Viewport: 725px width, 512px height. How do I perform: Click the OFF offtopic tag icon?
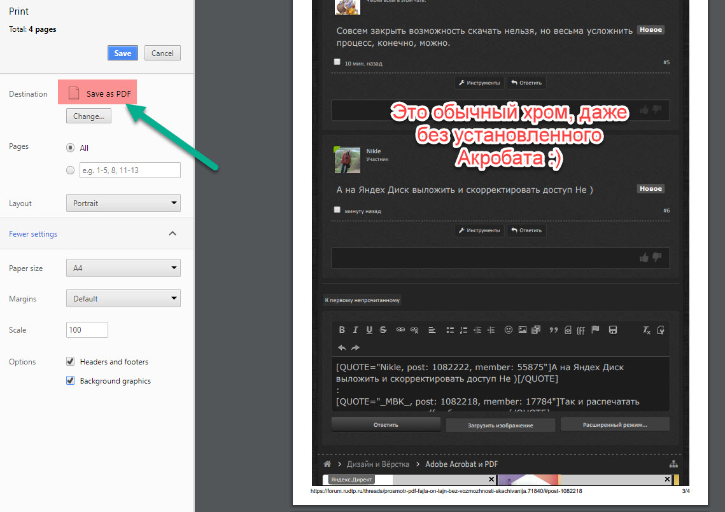pos(581,330)
